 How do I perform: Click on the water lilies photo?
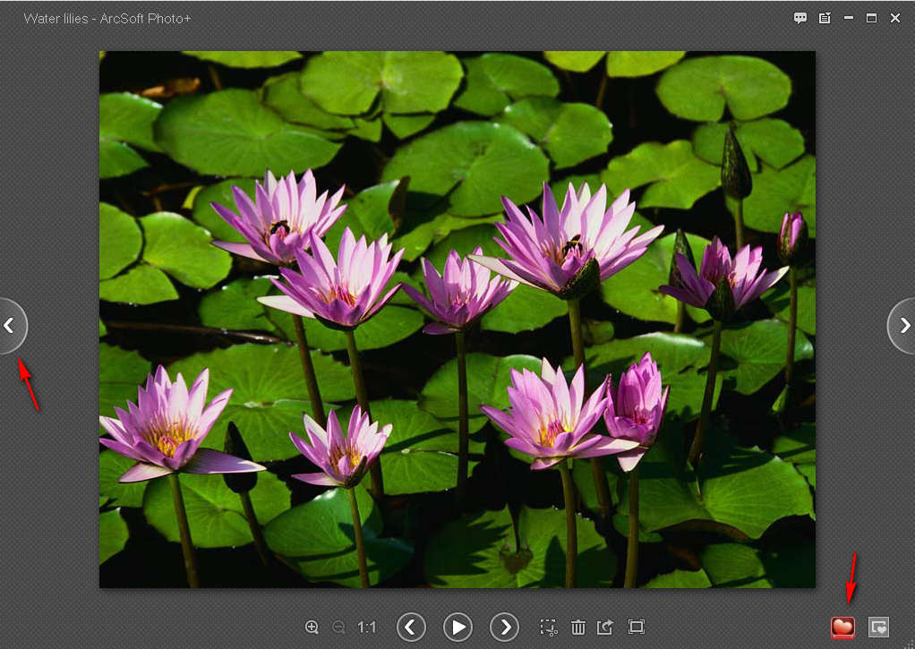coord(457,319)
